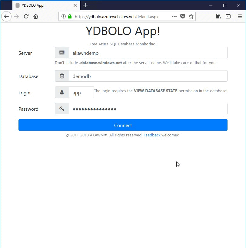Open the Firefox hamburger menu
This screenshot has width=246, height=248.
point(240,16)
